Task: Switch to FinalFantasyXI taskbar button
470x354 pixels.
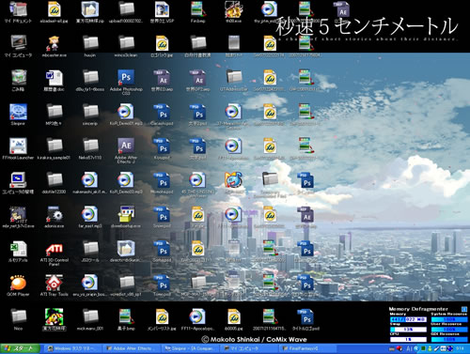Action: point(308,348)
